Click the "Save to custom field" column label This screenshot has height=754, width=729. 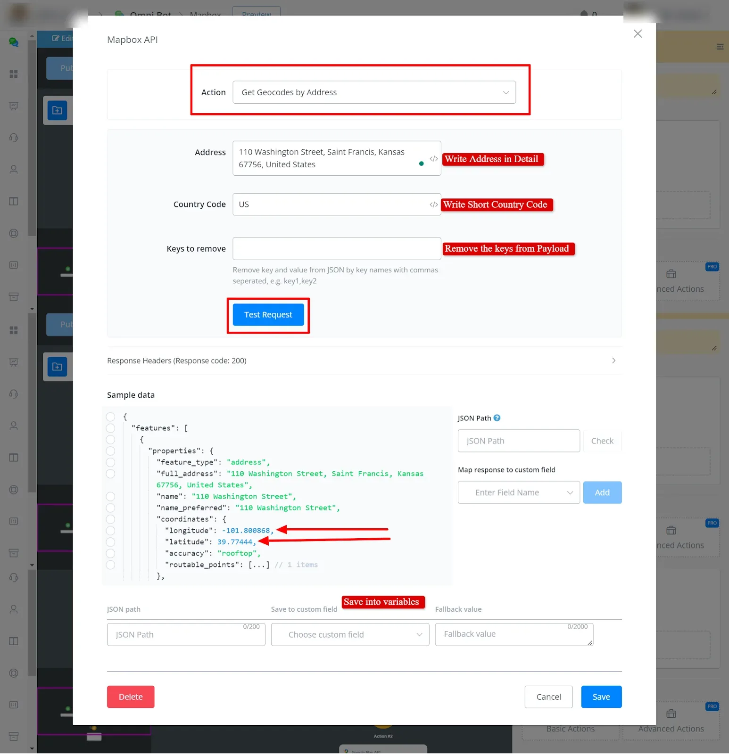coord(304,609)
